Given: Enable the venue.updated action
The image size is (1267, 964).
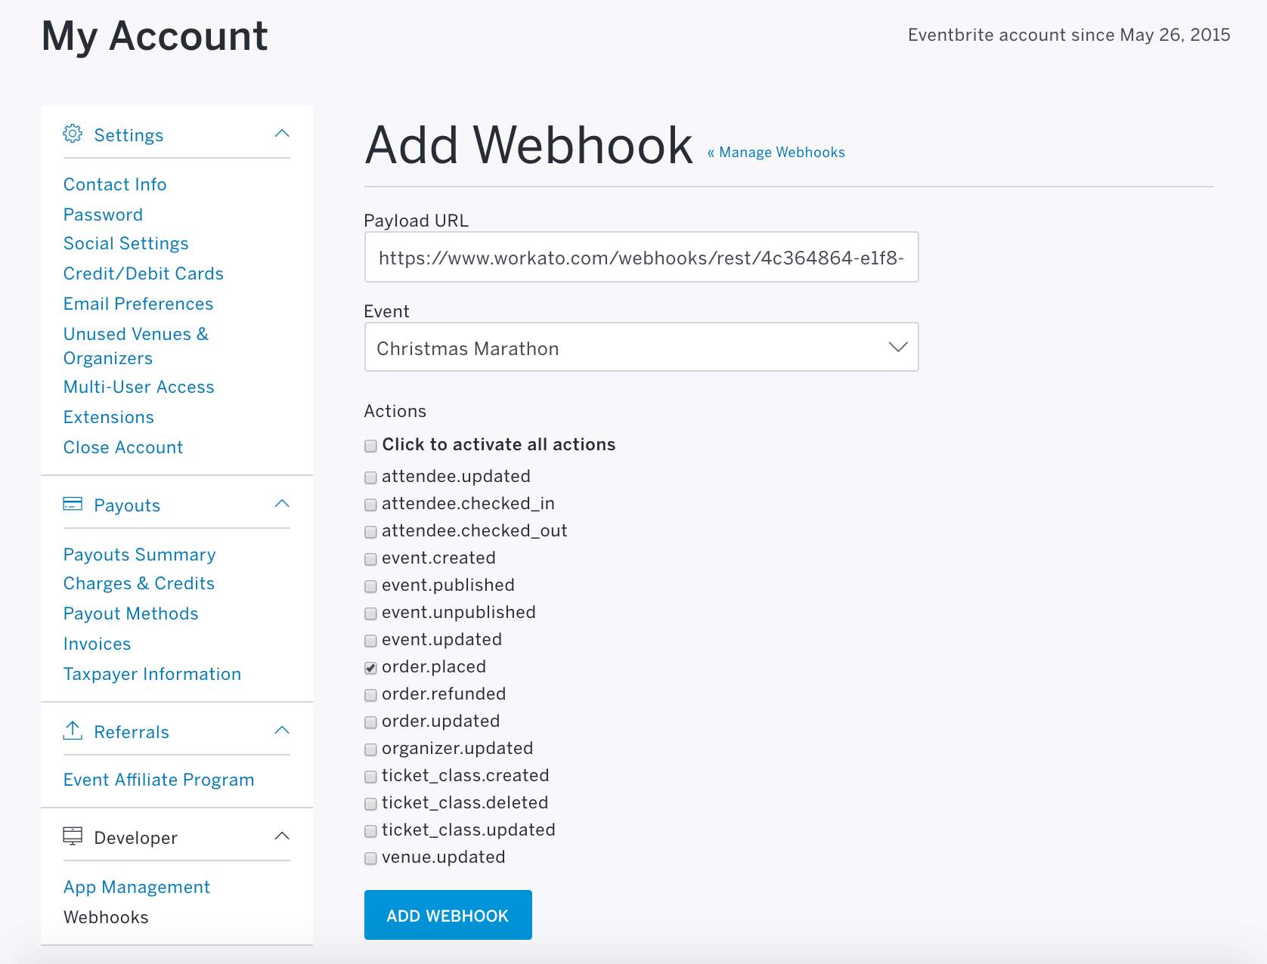Looking at the screenshot, I should (370, 858).
